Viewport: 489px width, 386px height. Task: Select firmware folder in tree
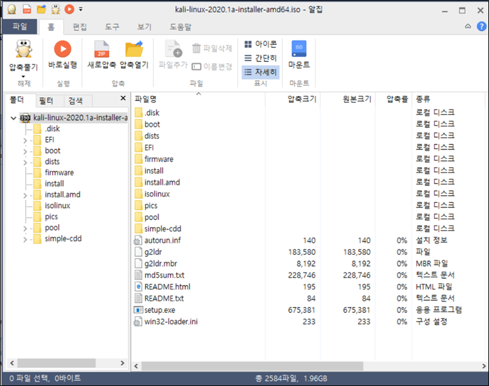point(59,172)
